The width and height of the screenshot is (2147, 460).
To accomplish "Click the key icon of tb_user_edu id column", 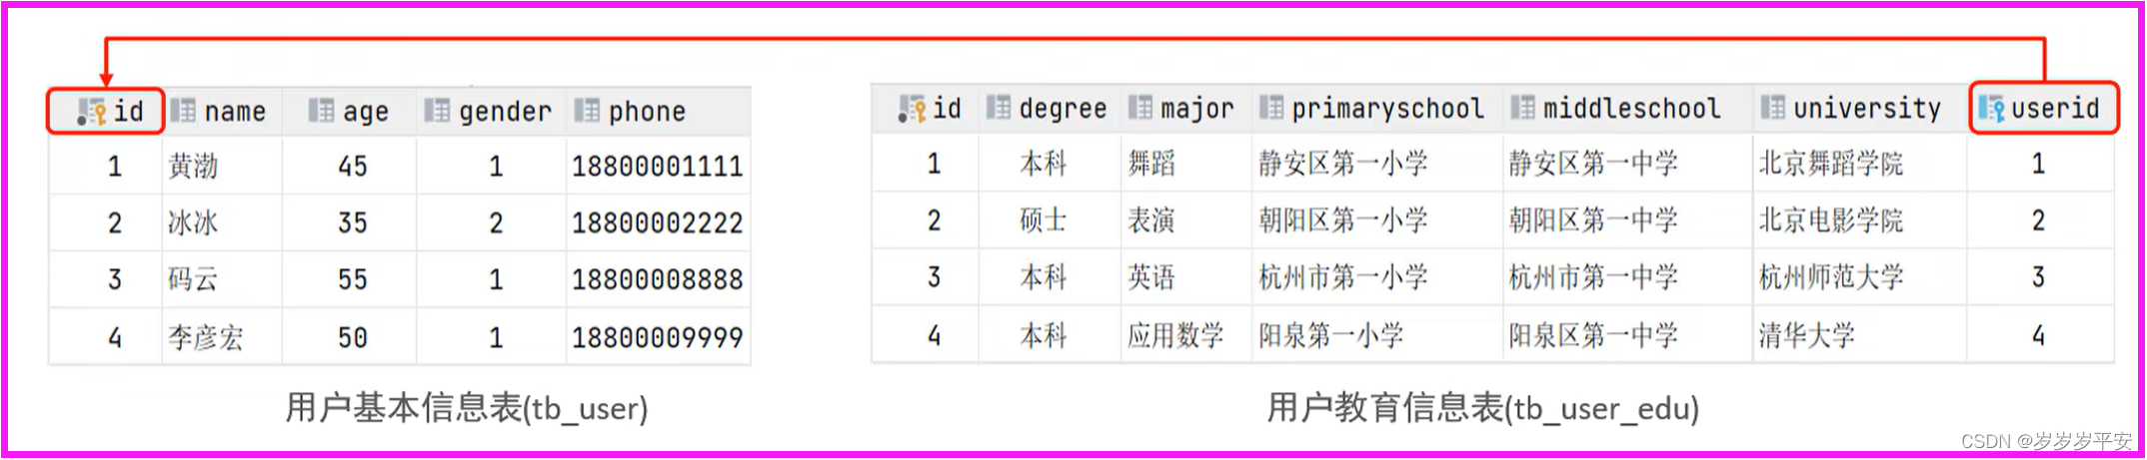I will click(912, 109).
